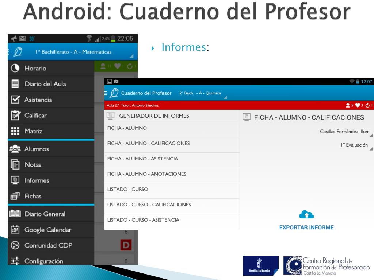This screenshot has height=280, width=374.
Task: Tap the Ficha Alumno Calificaciones header icon
Action: point(247,117)
